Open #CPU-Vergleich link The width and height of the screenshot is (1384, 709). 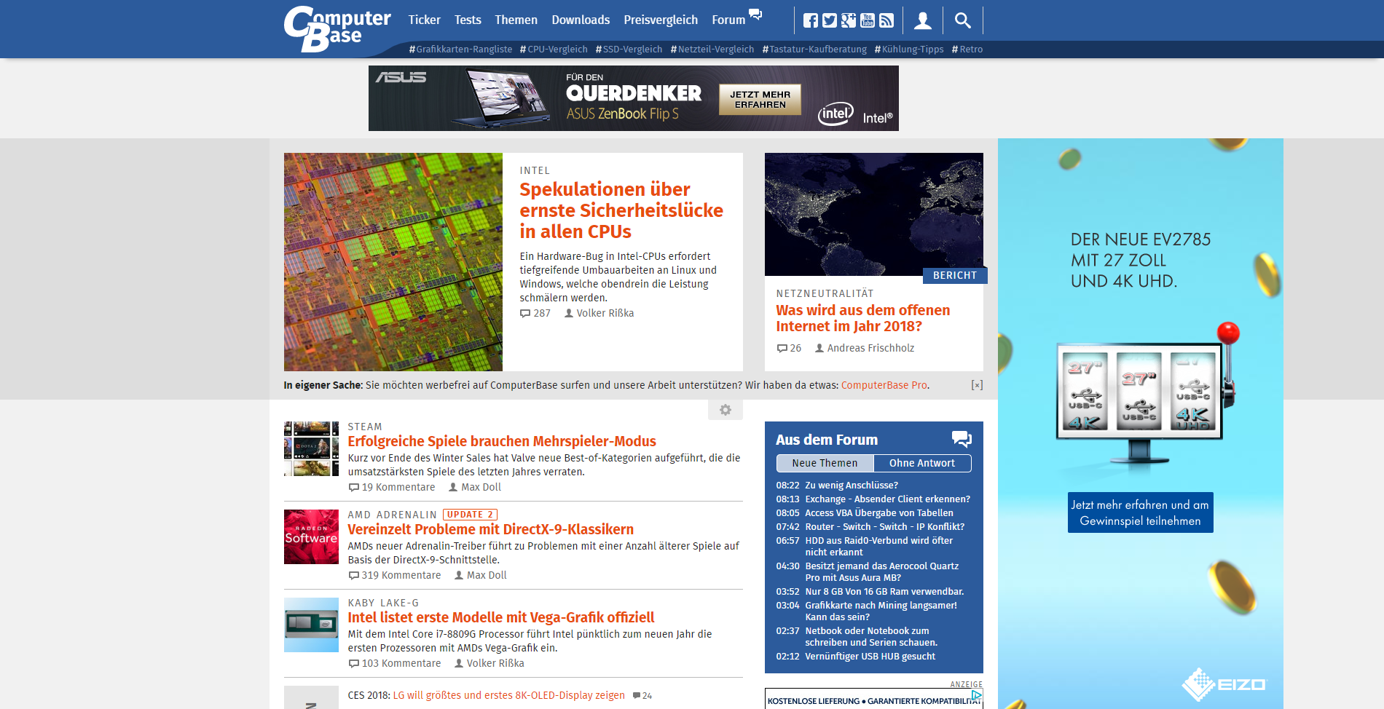(x=554, y=49)
